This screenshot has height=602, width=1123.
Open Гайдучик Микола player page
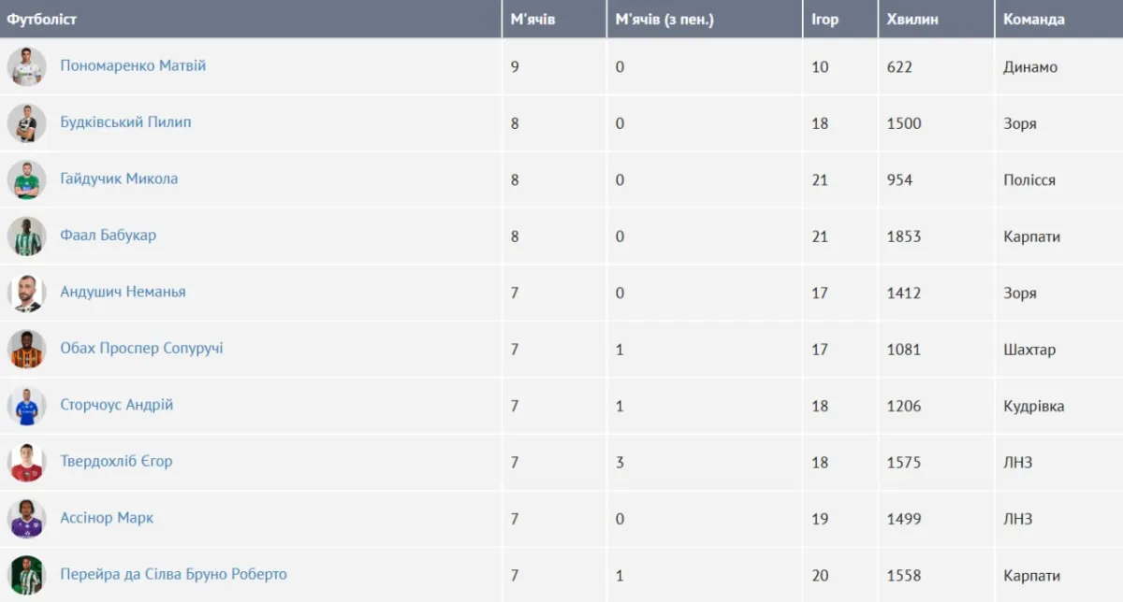(119, 179)
